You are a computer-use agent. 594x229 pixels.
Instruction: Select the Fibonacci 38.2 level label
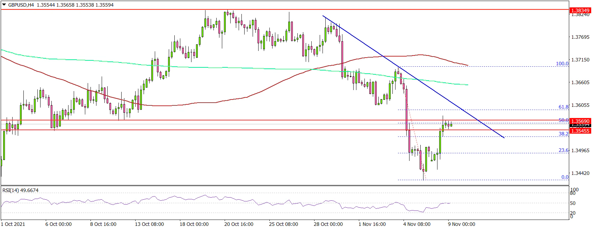563,134
